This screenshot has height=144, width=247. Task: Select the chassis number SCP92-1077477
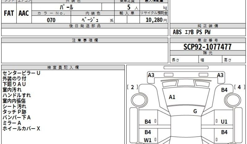point(207,47)
